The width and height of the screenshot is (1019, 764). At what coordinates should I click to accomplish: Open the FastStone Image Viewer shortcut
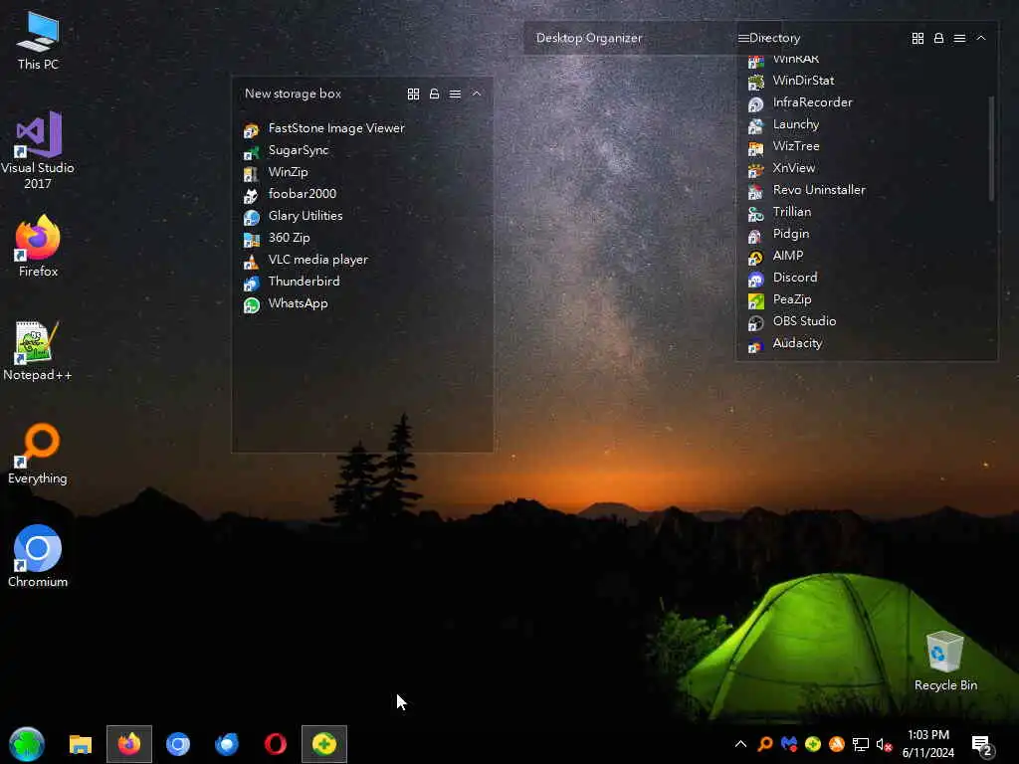click(323, 128)
